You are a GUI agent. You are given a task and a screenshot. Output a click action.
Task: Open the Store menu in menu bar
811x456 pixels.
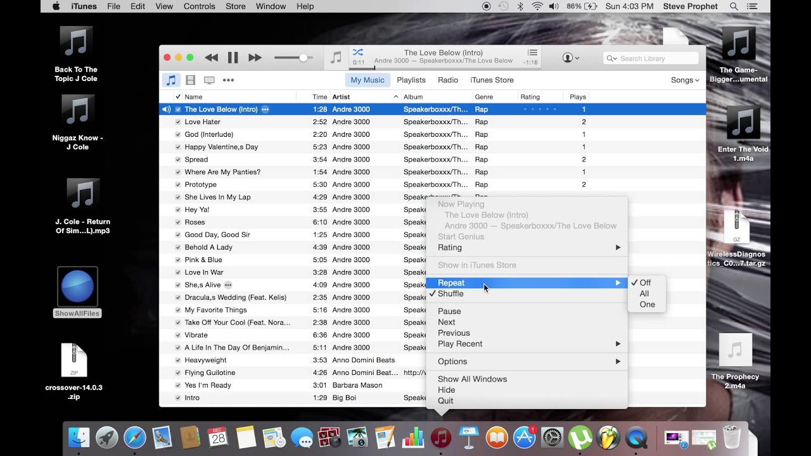(x=236, y=6)
